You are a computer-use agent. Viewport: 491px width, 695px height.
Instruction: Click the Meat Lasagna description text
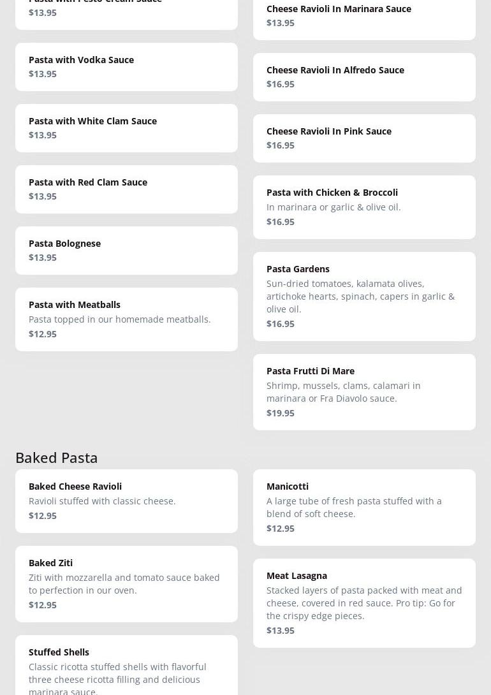[364, 603]
